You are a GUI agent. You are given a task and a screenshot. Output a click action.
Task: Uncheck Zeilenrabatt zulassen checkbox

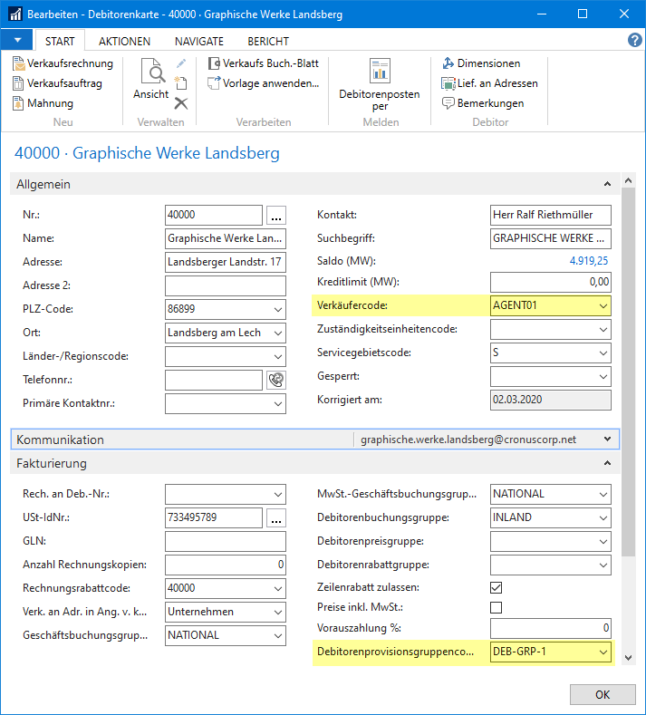pos(497,587)
